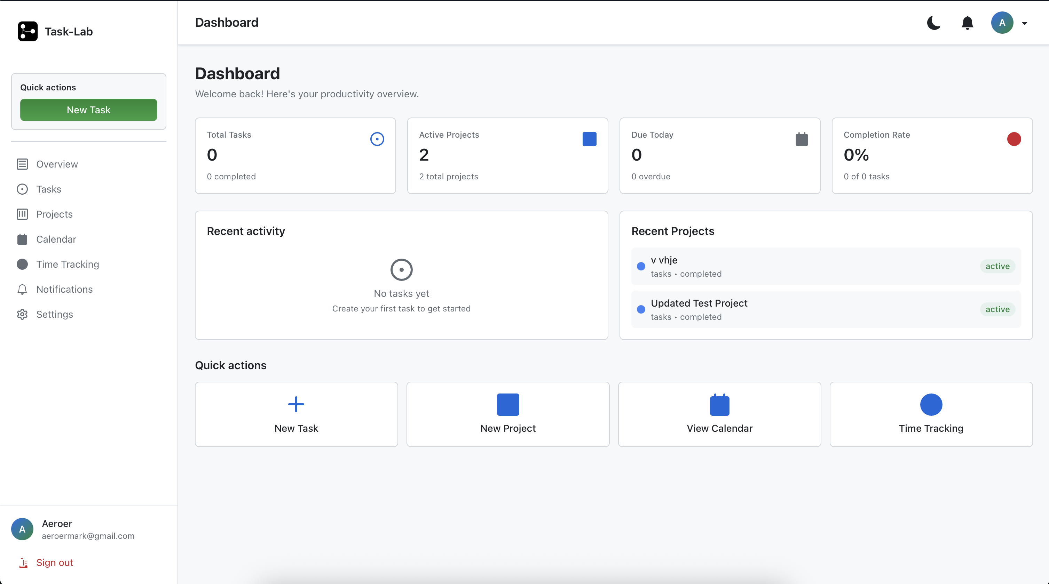
Task: Select the Notifications menu entry
Action: pos(65,289)
